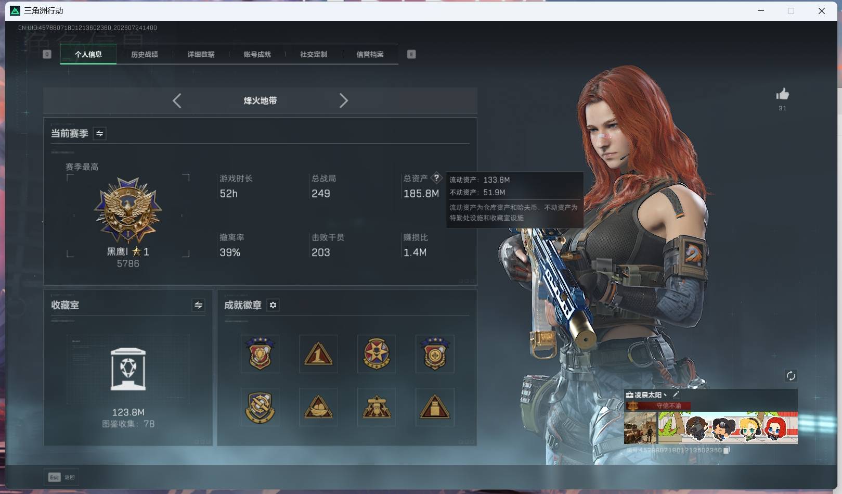Click the 不动资产: 51.9M tooltip line

click(477, 192)
